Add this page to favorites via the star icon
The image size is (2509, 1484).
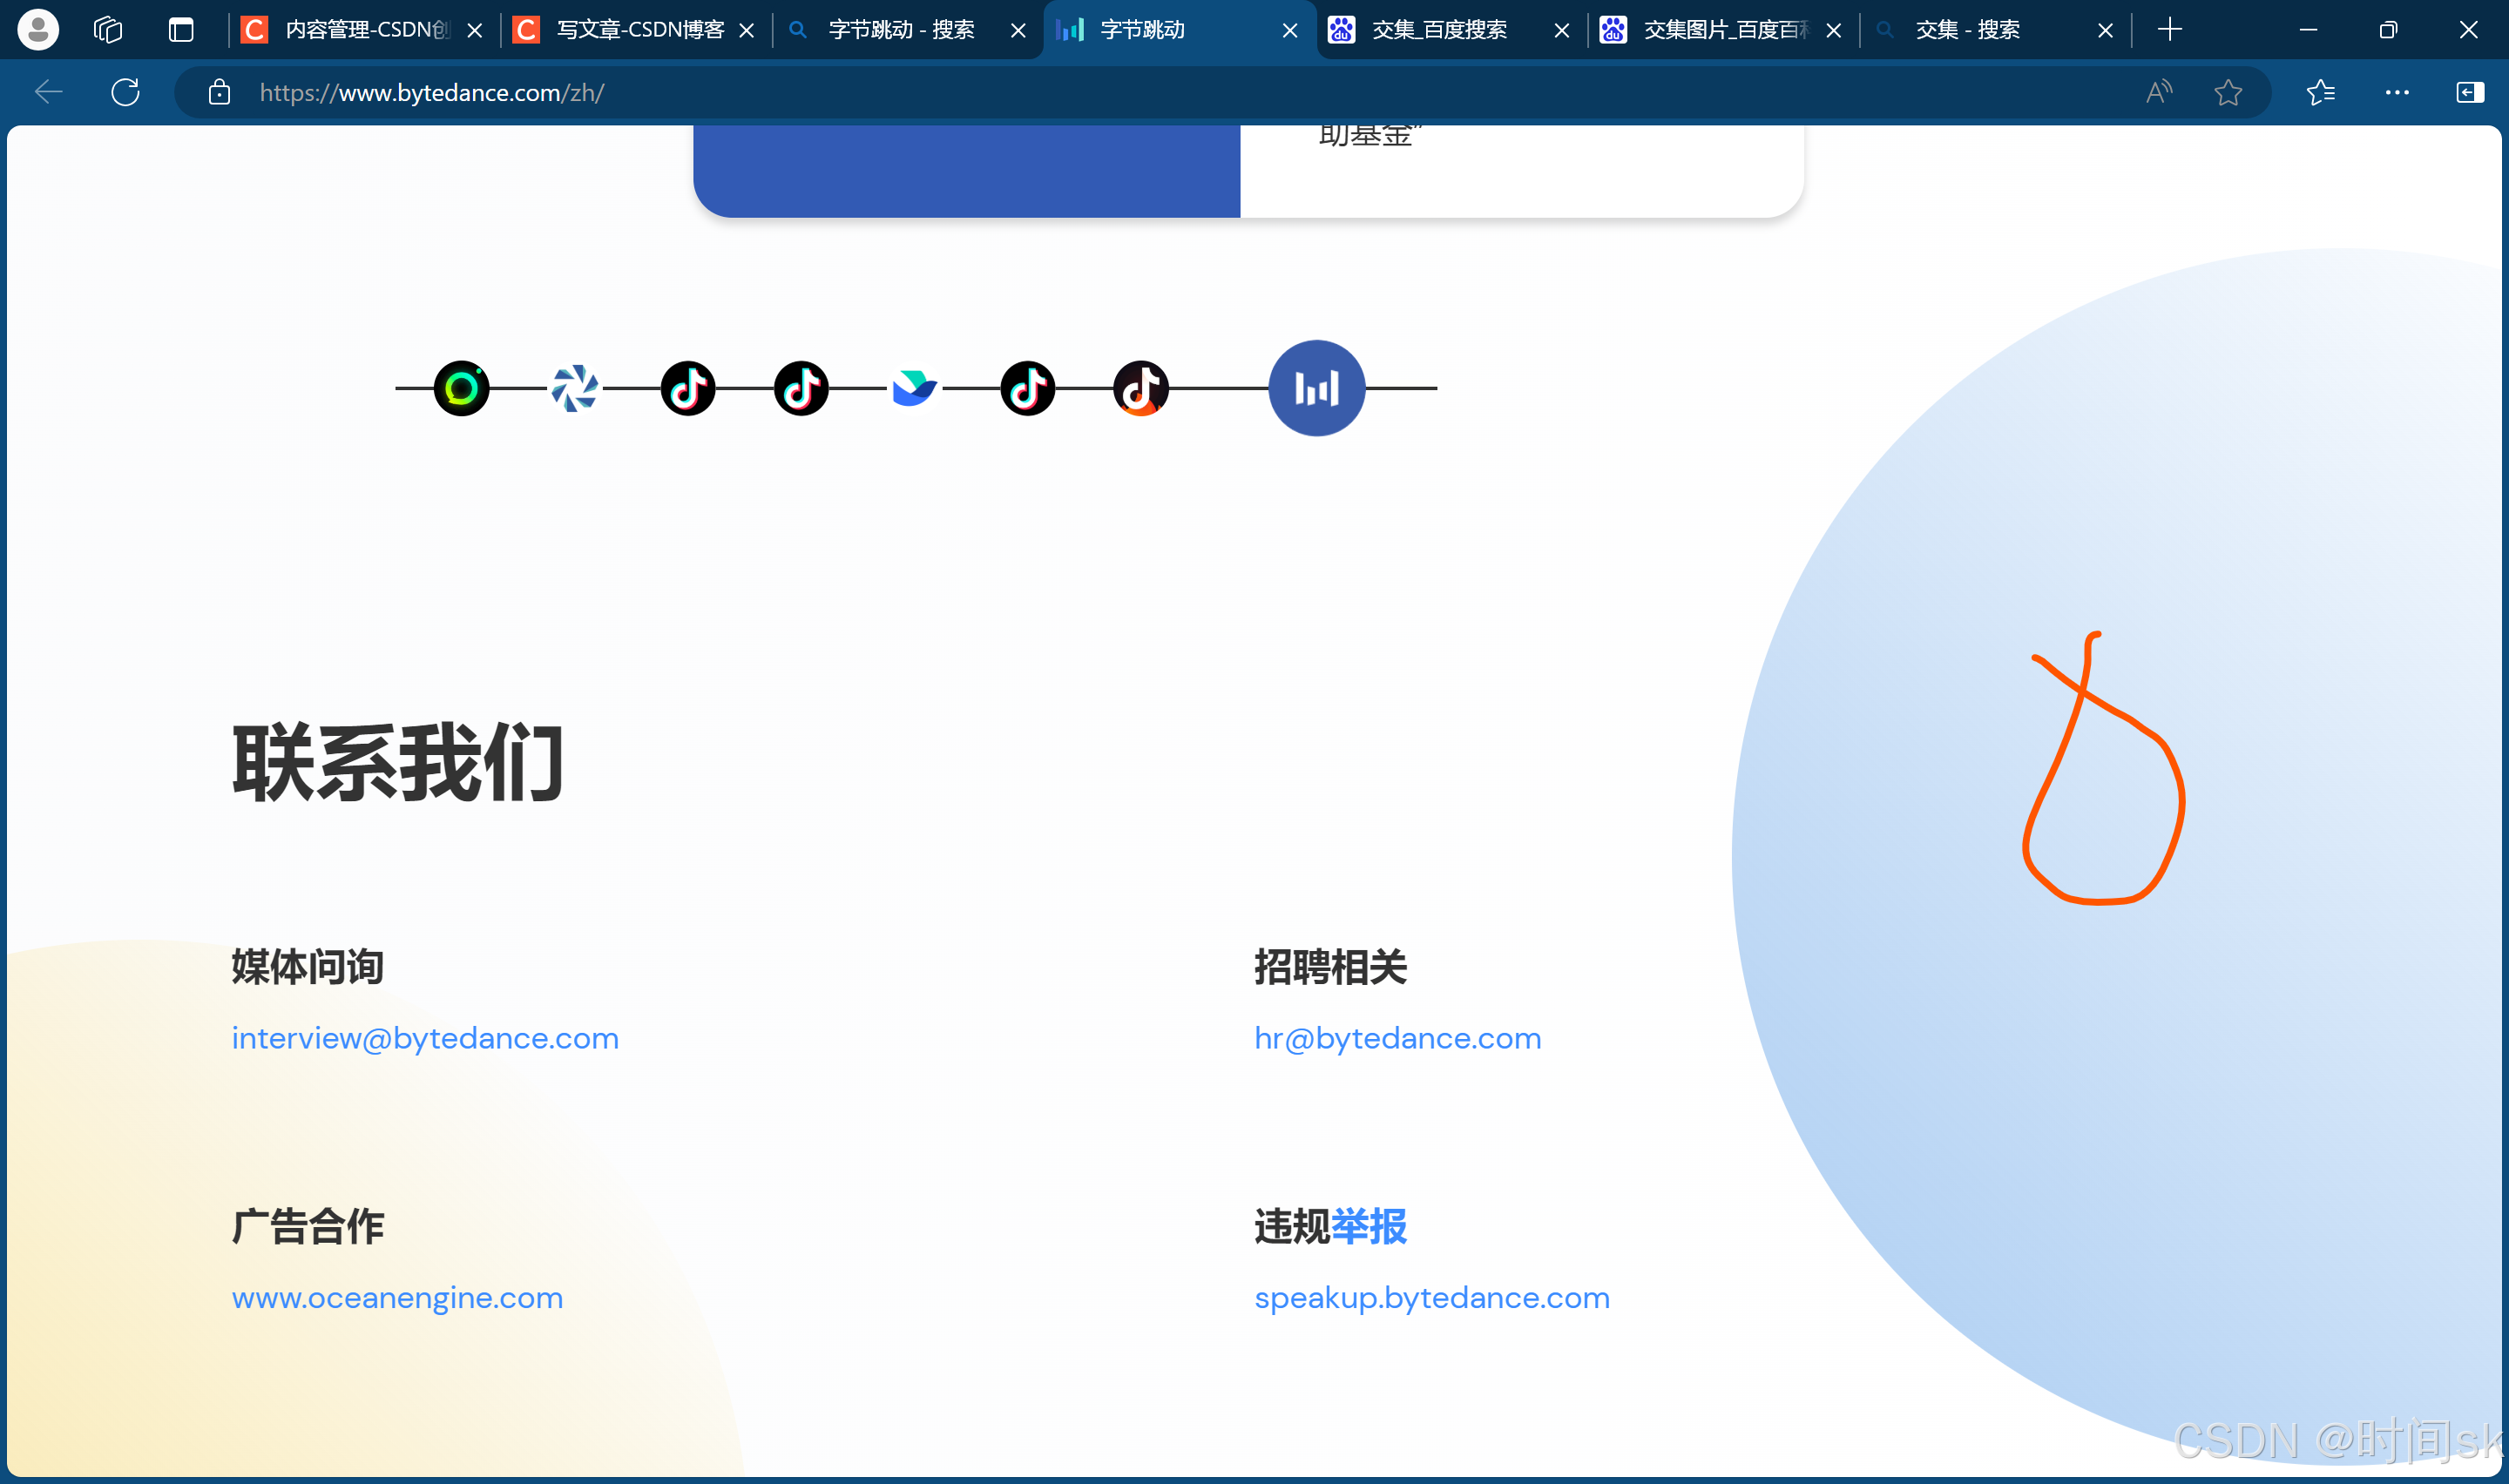pyautogui.click(x=2227, y=93)
